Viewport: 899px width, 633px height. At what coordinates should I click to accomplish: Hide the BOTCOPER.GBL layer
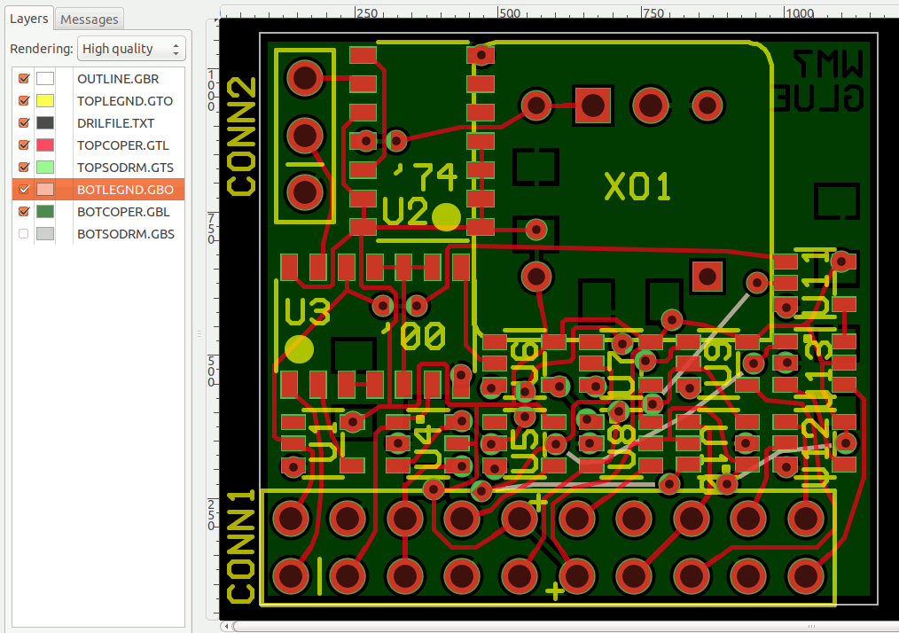tap(24, 212)
